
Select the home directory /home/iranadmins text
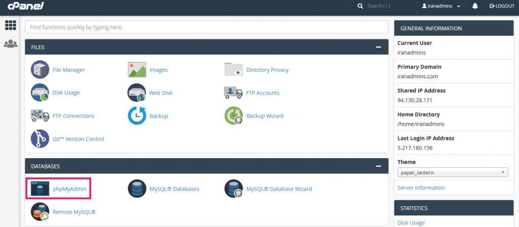tap(421, 124)
